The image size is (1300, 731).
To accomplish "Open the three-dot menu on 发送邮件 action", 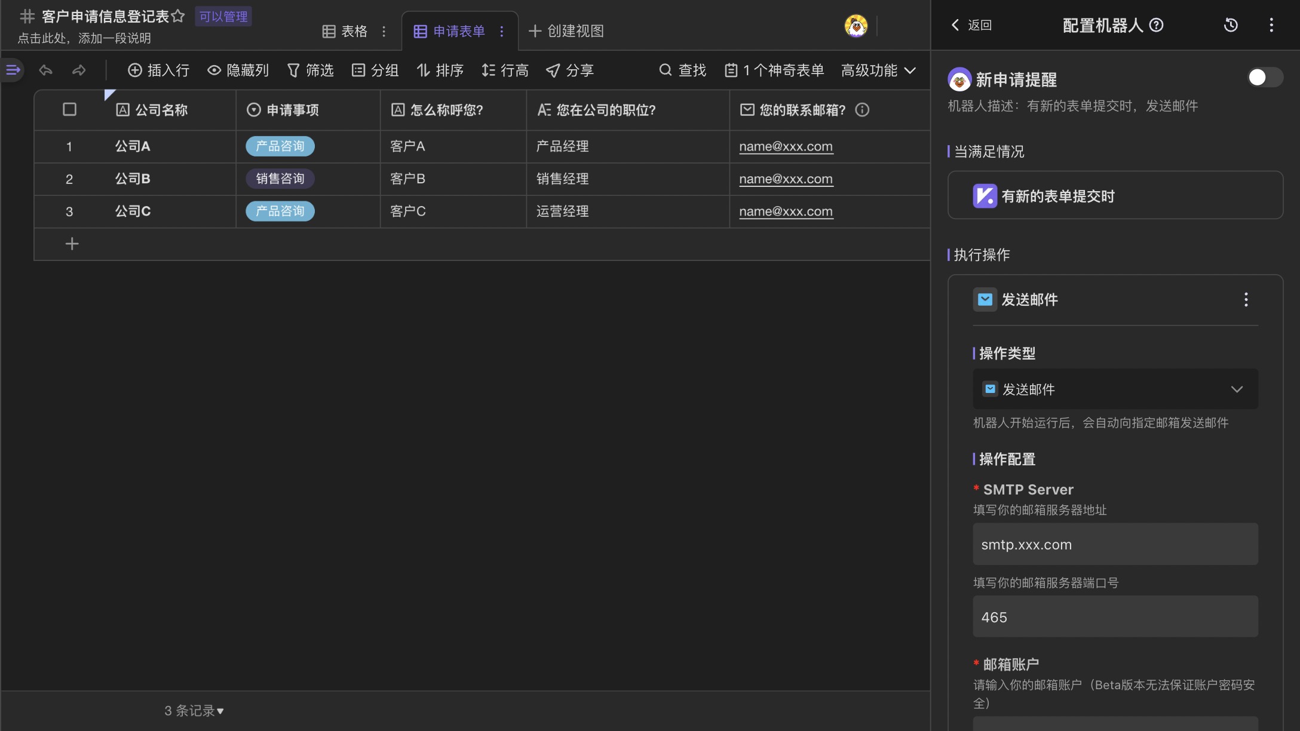I will (x=1246, y=300).
